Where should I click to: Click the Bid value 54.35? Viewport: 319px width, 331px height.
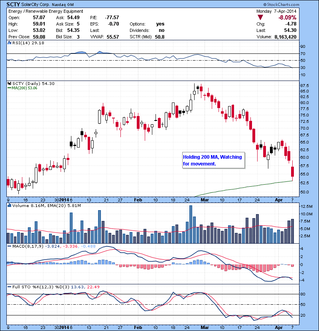click(x=73, y=30)
